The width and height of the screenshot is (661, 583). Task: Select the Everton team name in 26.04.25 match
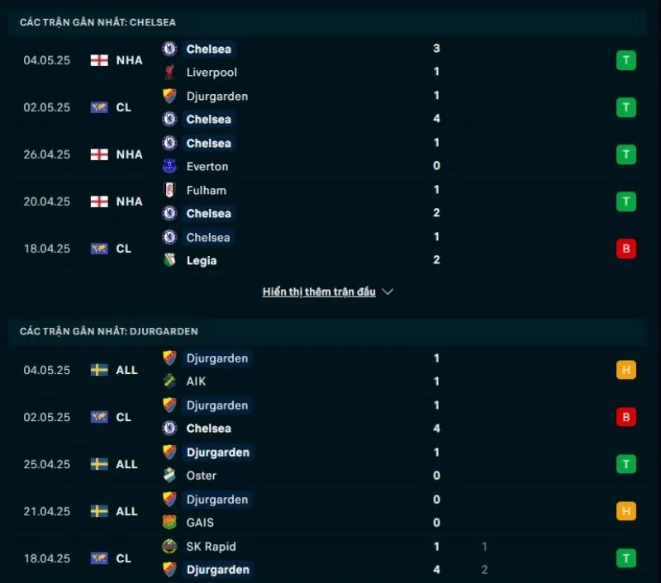[207, 166]
